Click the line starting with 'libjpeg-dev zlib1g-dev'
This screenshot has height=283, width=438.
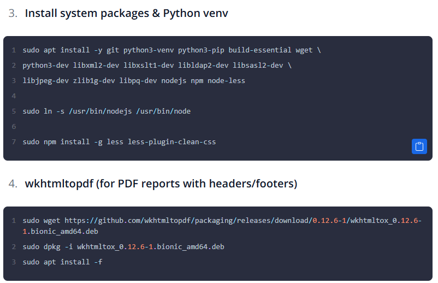(134, 81)
